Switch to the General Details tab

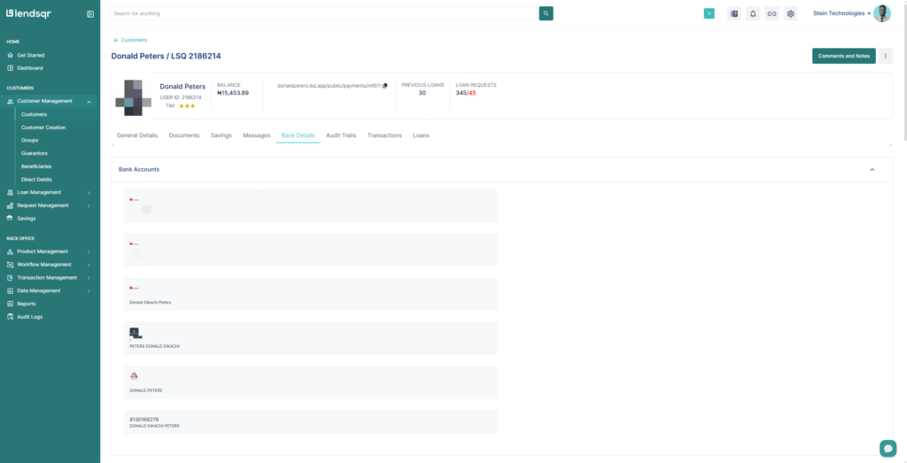tap(137, 135)
